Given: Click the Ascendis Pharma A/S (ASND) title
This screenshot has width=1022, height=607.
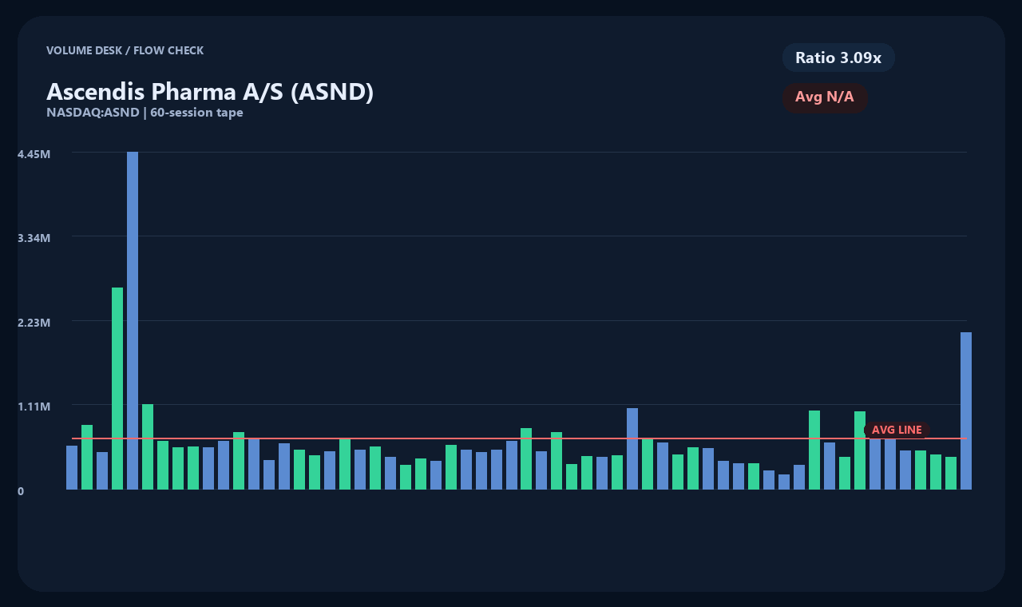Looking at the screenshot, I should coord(210,92).
